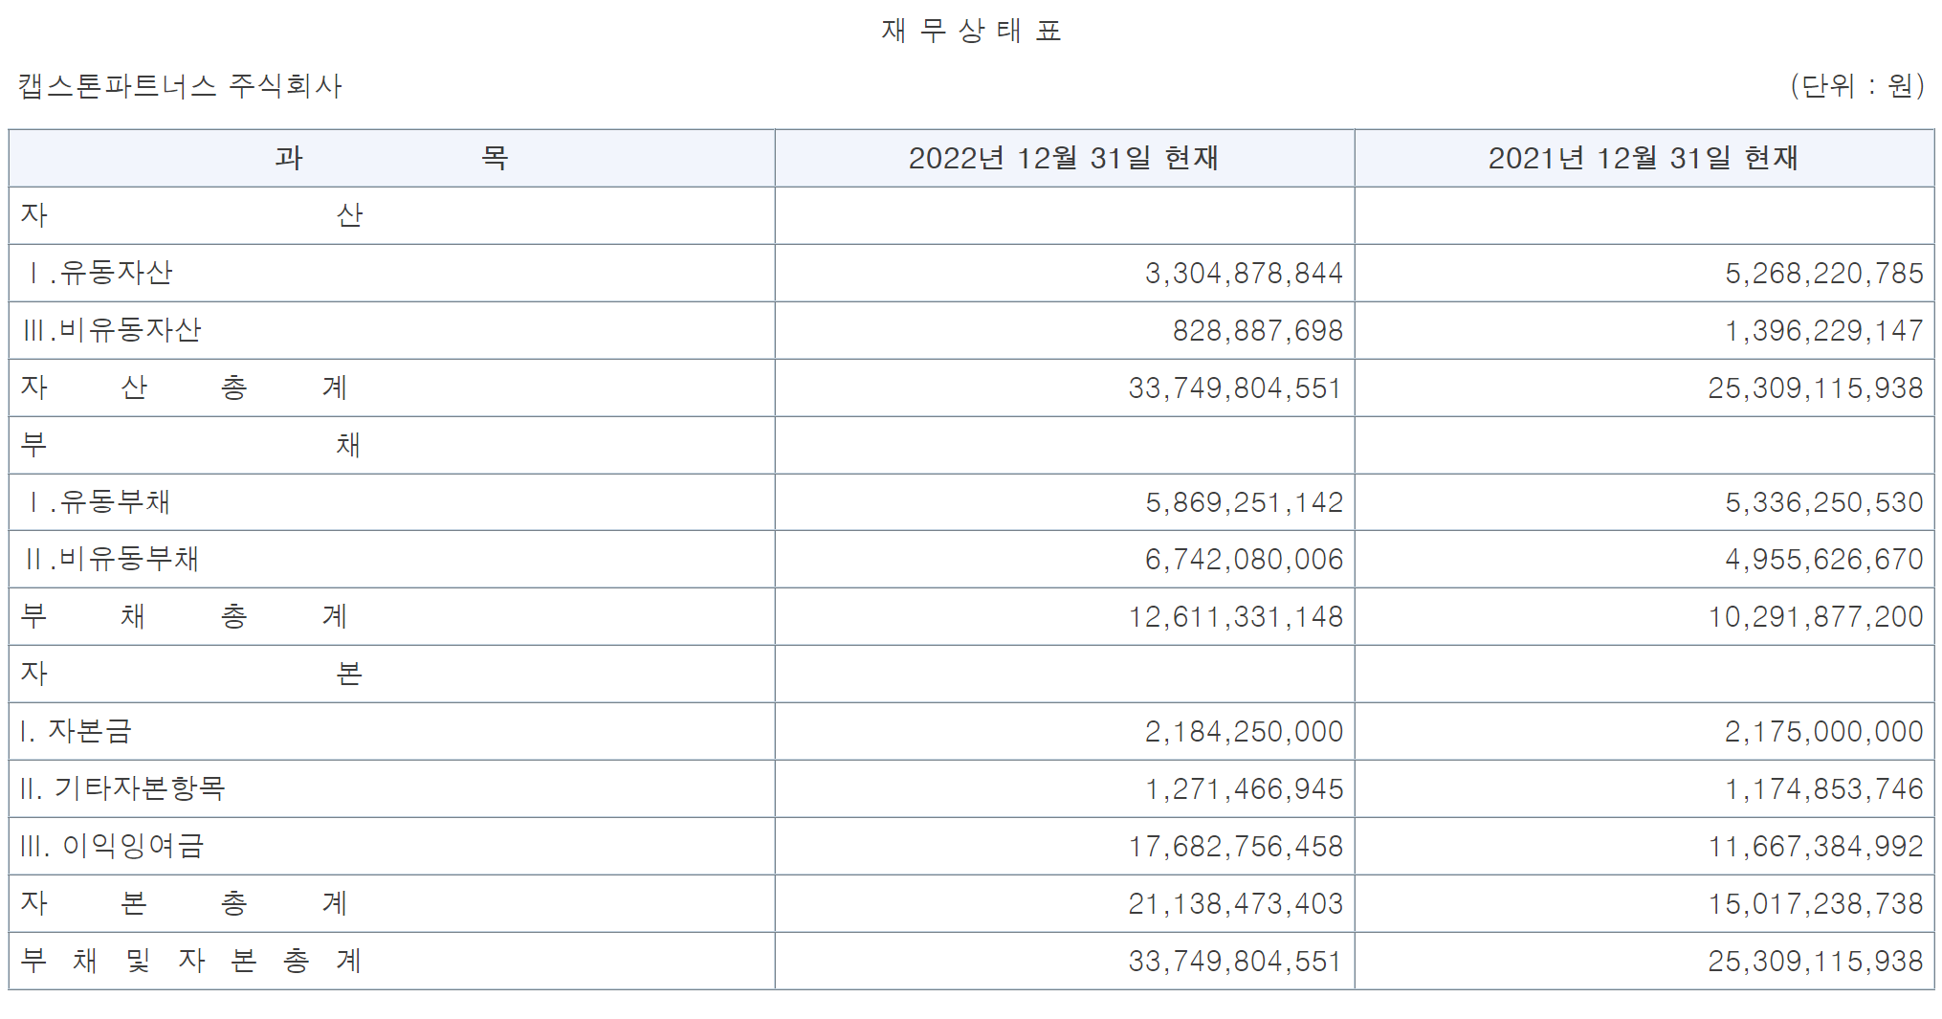The width and height of the screenshot is (1942, 1019).
Task: Select value 12,611,331,148
Action: click(x=1236, y=617)
